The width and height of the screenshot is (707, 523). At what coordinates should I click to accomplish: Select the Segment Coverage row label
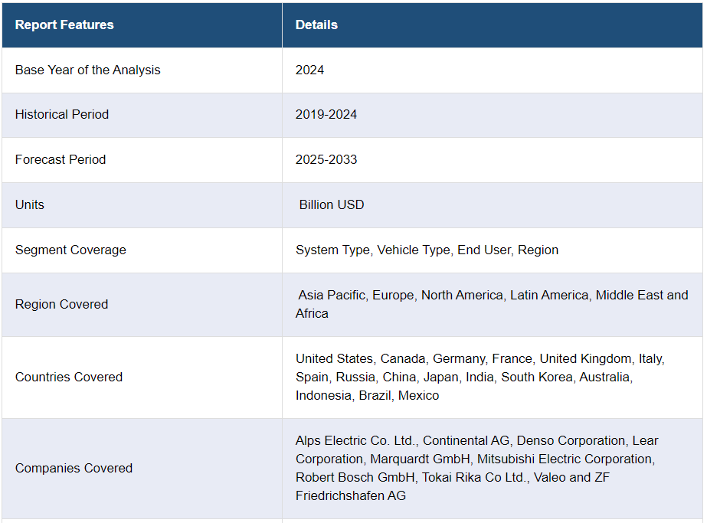(70, 250)
